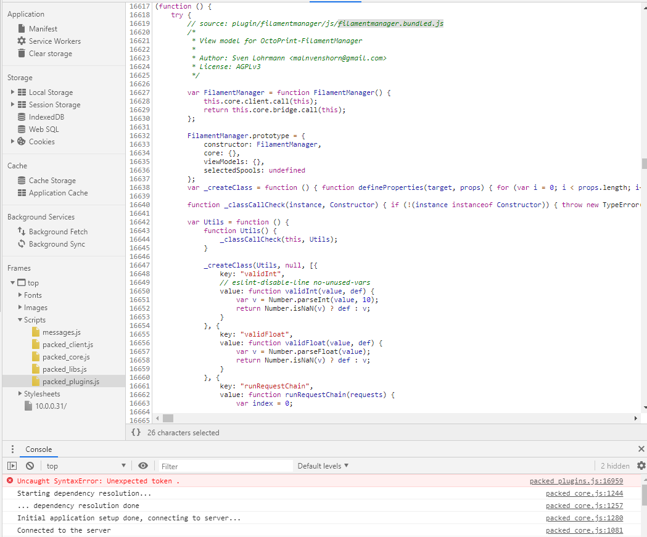Open packed_plugins.js:16959 error source link

click(x=576, y=481)
